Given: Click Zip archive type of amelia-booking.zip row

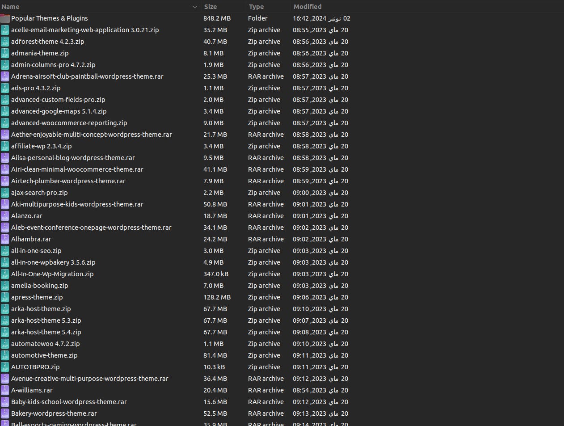Looking at the screenshot, I should point(264,286).
